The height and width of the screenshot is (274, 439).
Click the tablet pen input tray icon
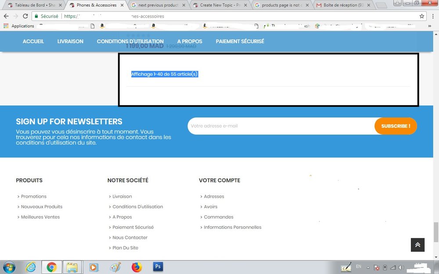(346, 267)
